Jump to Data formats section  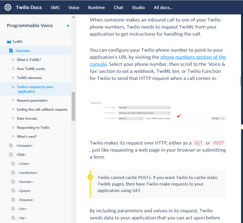pyautogui.click(x=27, y=118)
